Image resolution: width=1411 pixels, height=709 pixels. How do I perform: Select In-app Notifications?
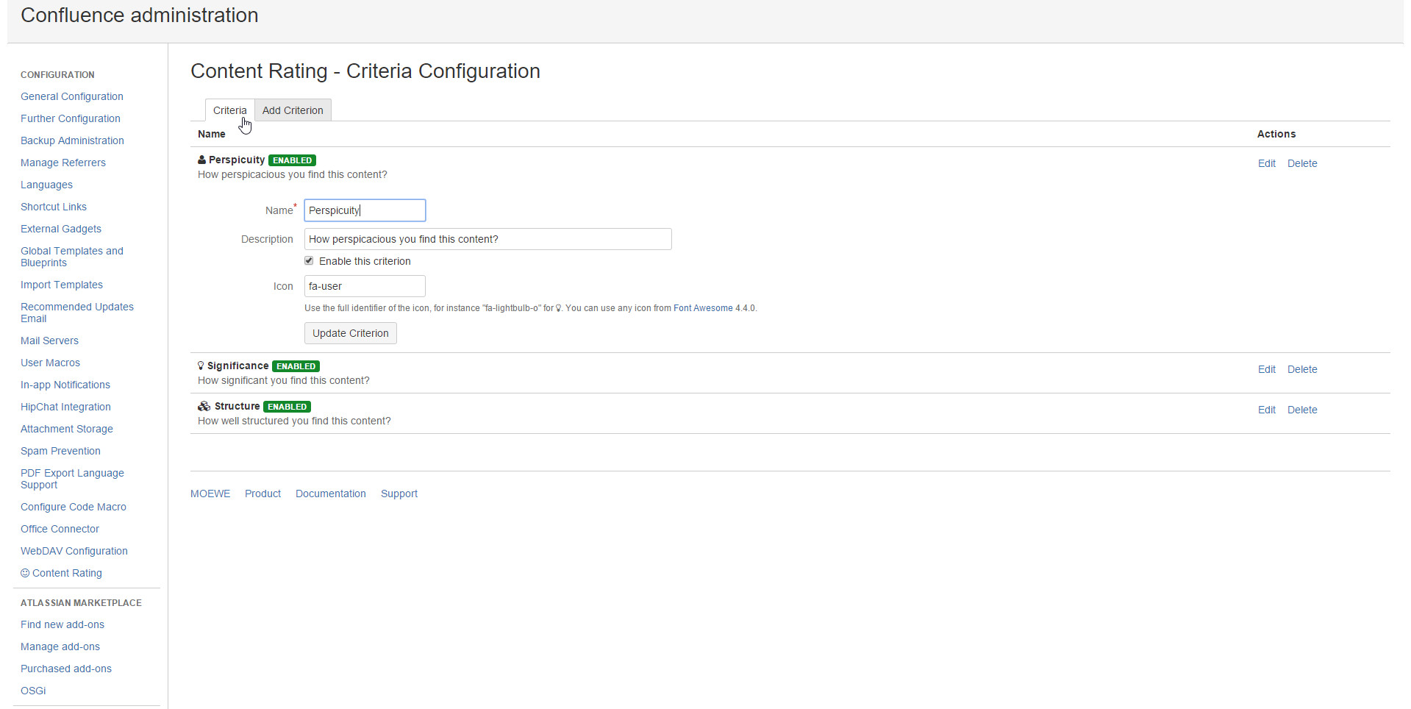65,385
